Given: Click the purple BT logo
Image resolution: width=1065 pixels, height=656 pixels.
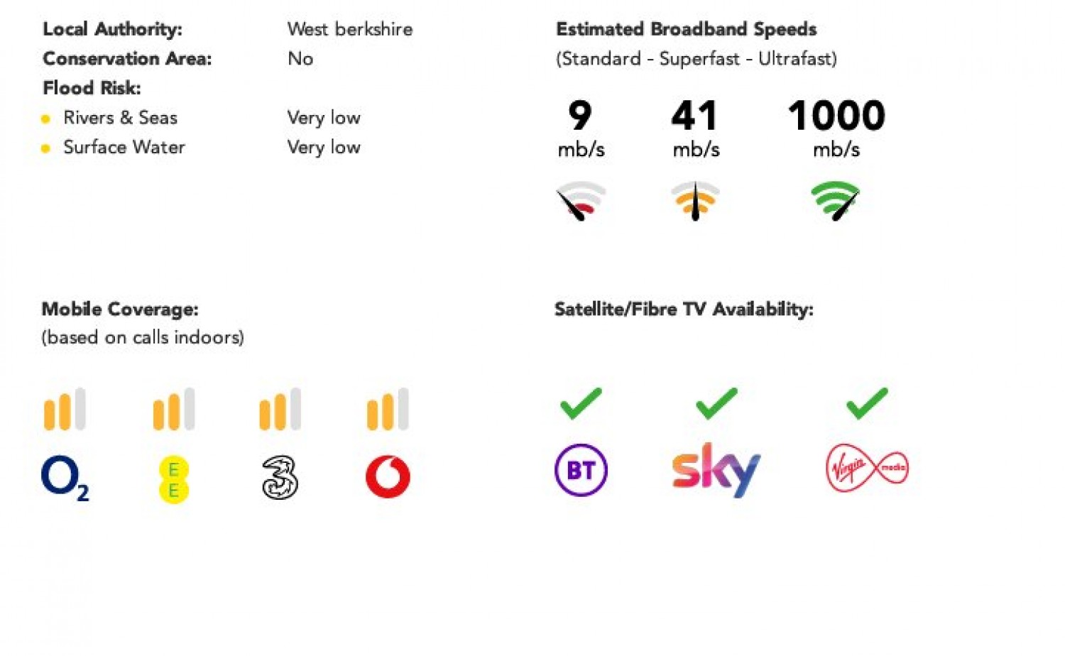Looking at the screenshot, I should click(581, 470).
